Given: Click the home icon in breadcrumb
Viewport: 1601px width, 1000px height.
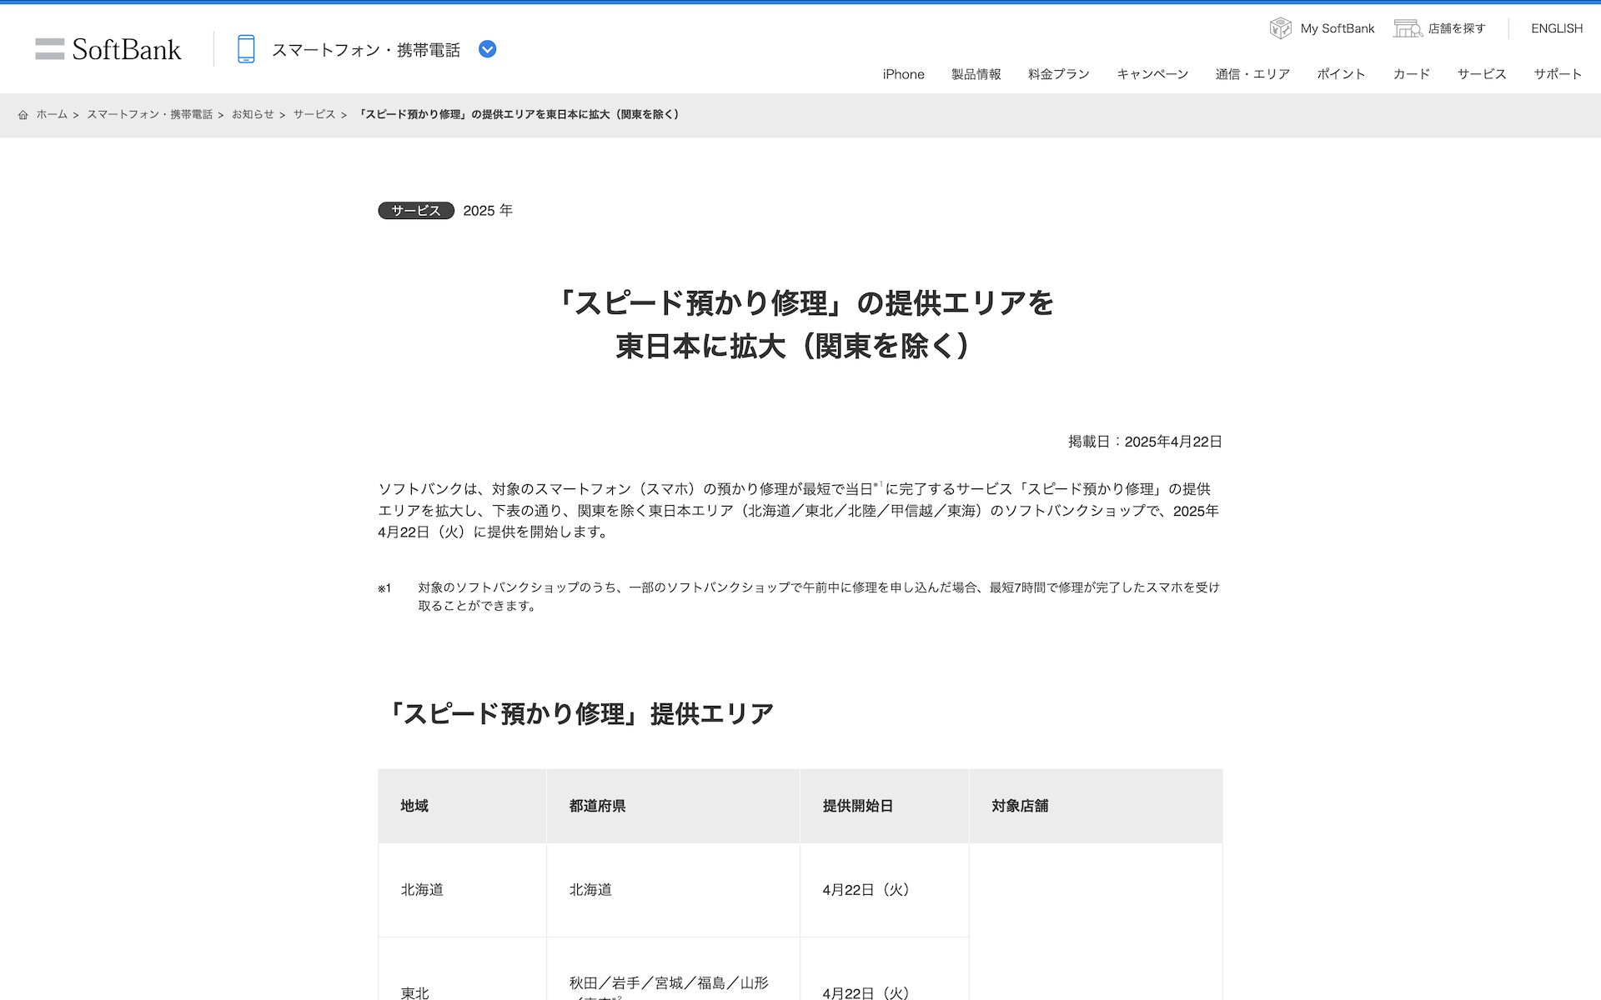Looking at the screenshot, I should tap(23, 115).
